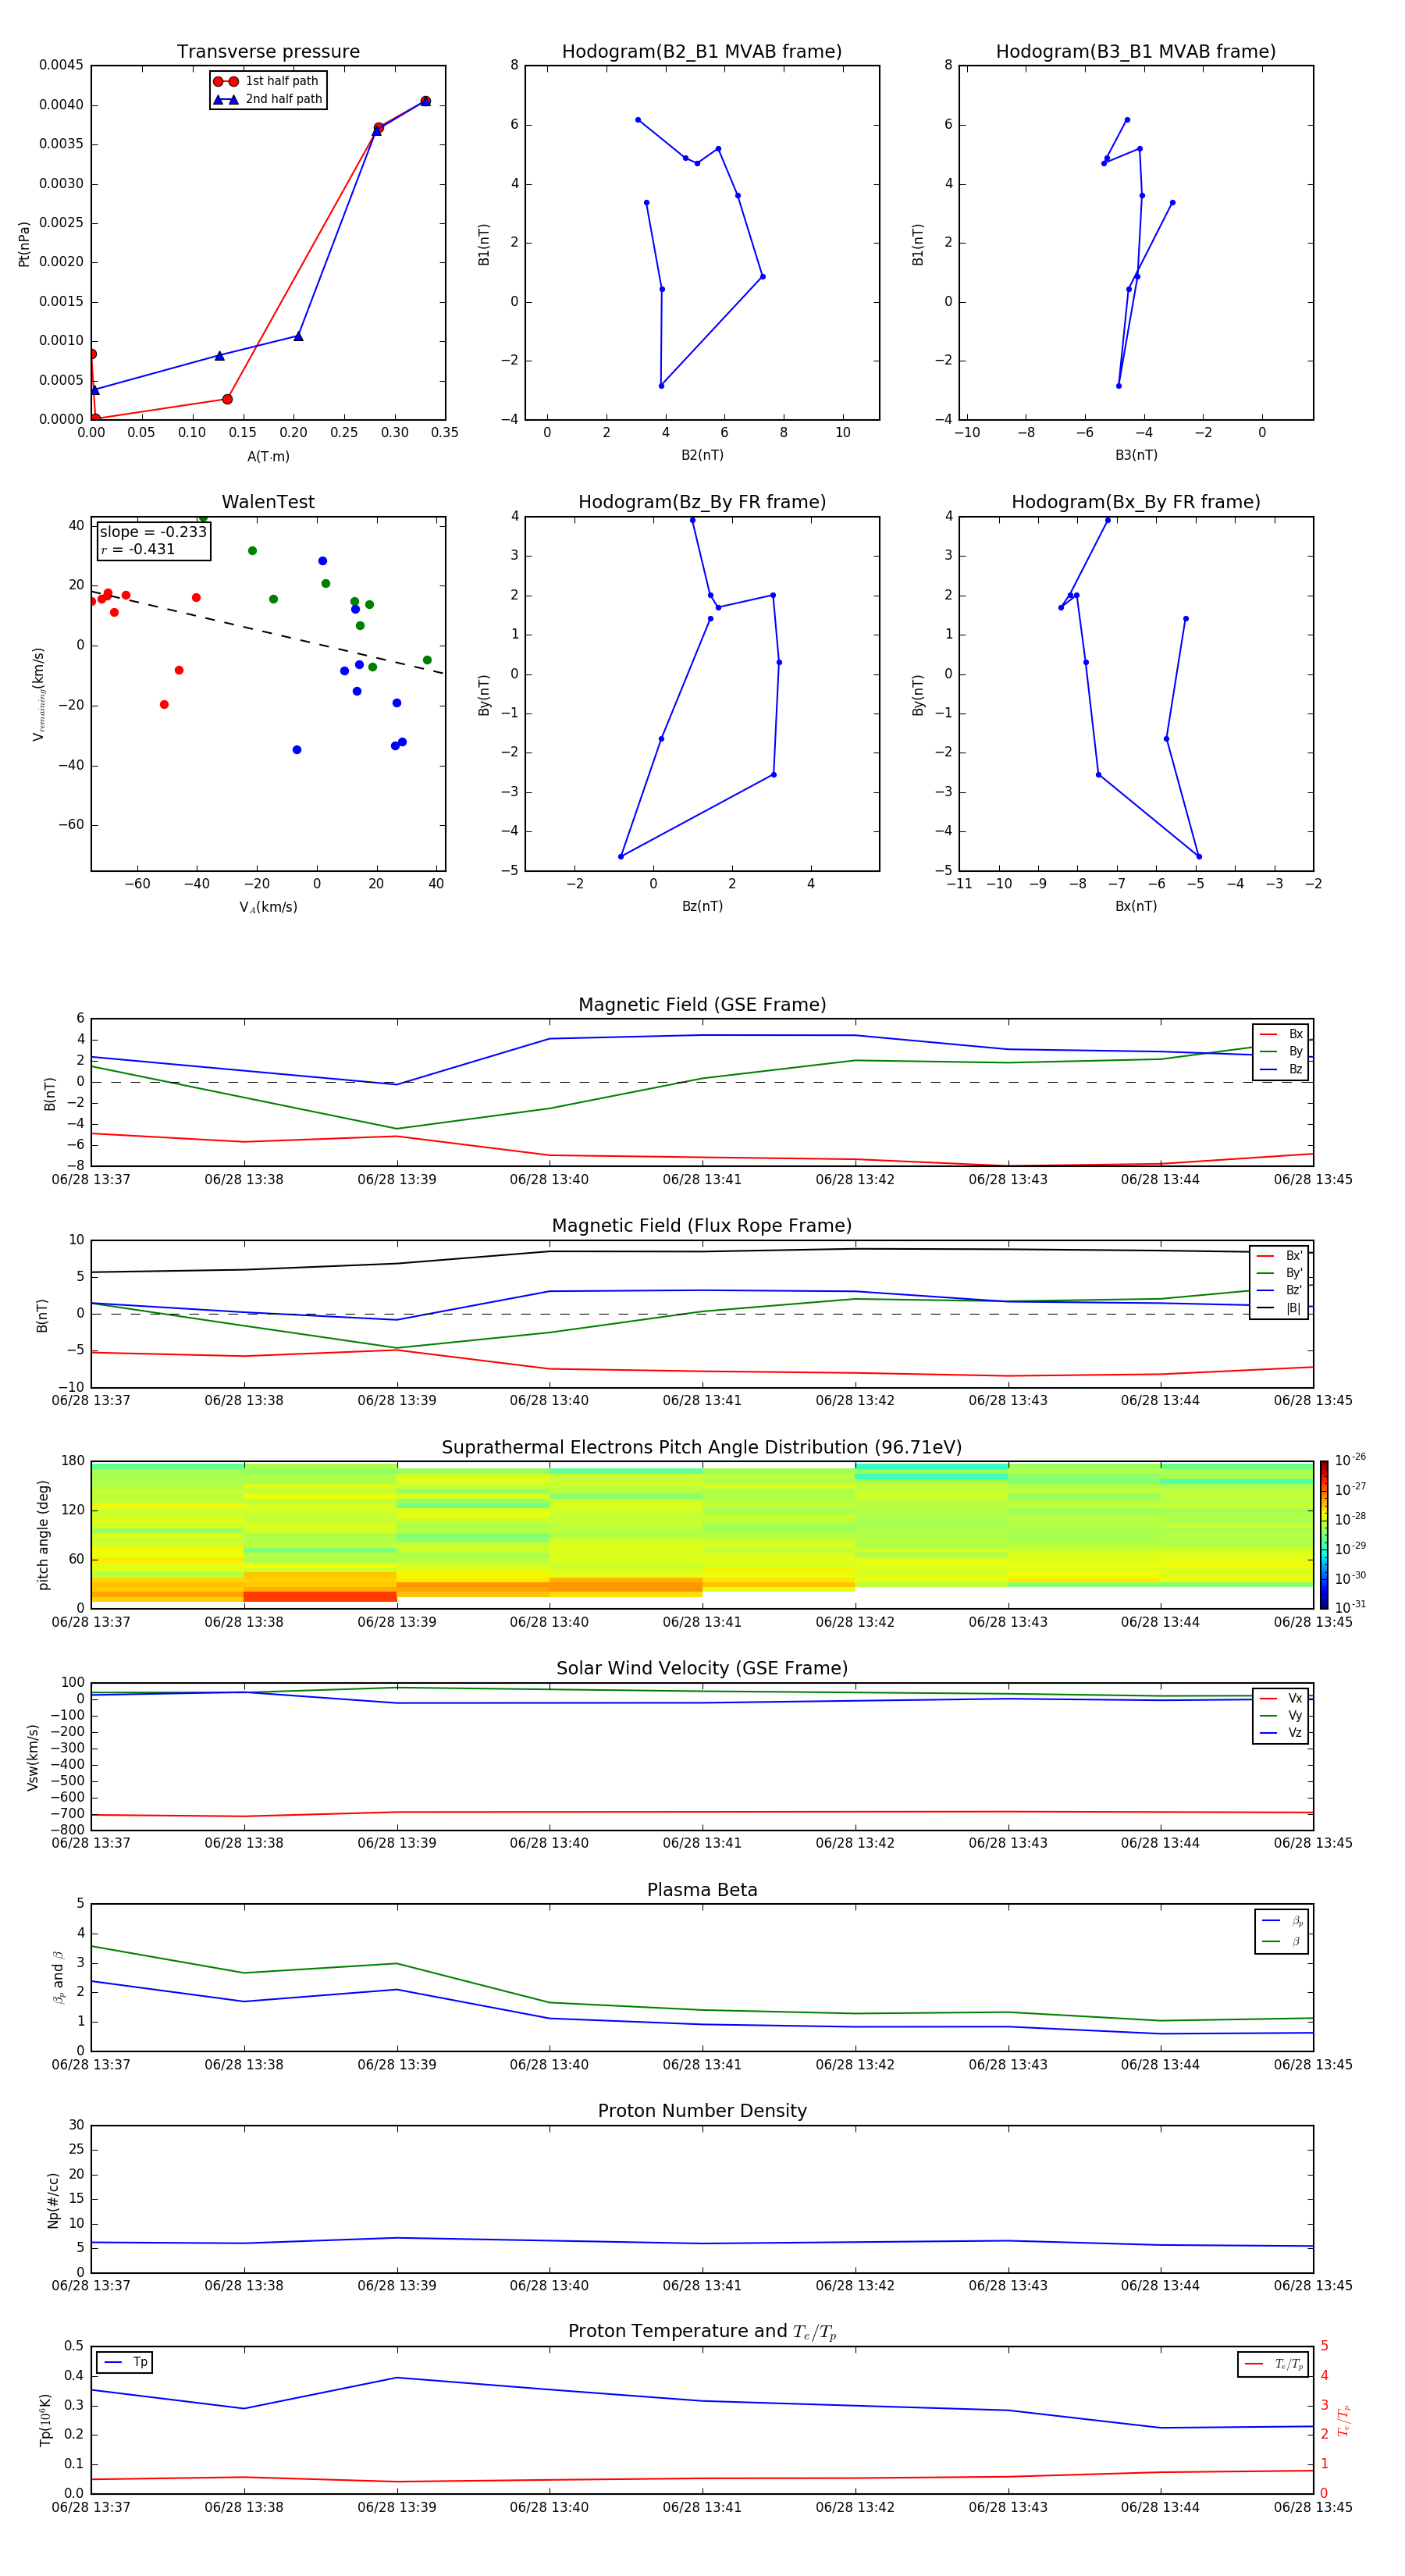Select Bz' in the Flux Rope legend
Image resolution: width=1405 pixels, height=2576 pixels.
click(1280, 1290)
